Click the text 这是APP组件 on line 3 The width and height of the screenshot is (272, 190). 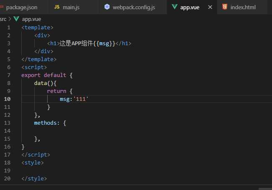pos(76,43)
